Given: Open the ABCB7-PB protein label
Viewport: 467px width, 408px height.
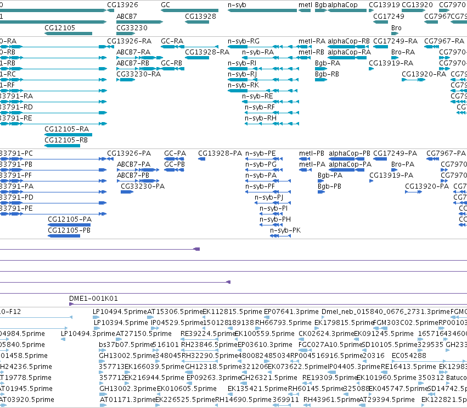Looking at the screenshot, I should click(x=133, y=175).
